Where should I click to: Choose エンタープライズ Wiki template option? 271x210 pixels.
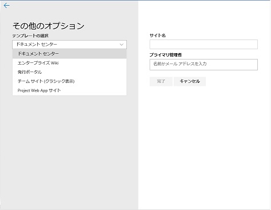click(69, 63)
